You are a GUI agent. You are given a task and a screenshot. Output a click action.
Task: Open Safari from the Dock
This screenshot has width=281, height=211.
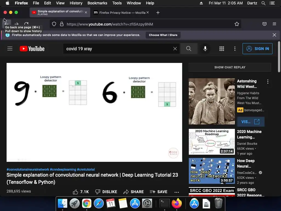point(99,204)
